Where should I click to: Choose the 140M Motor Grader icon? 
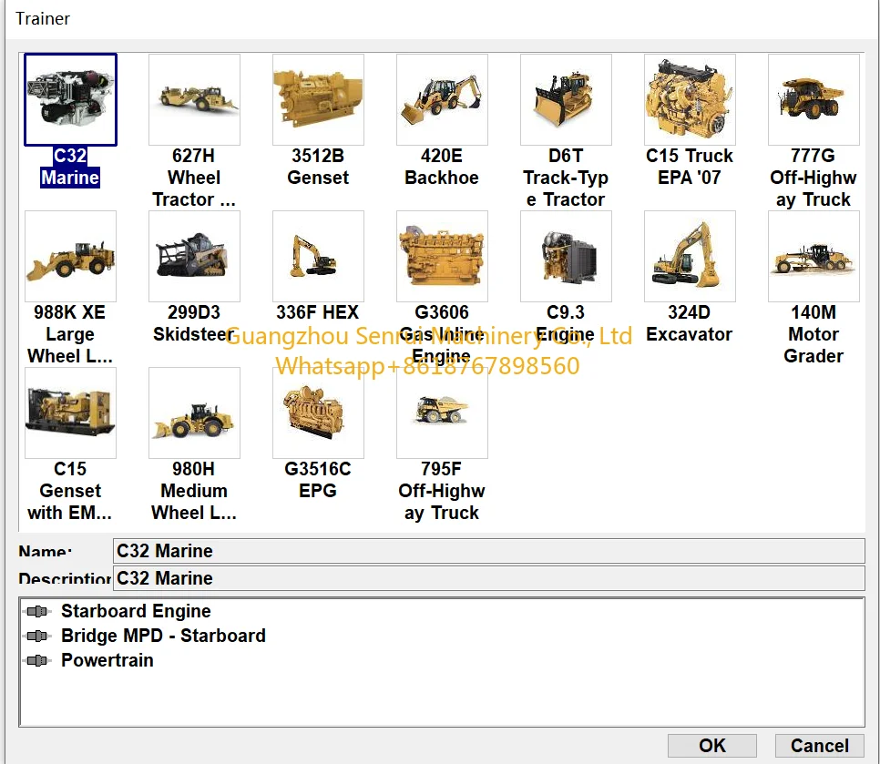click(x=813, y=256)
